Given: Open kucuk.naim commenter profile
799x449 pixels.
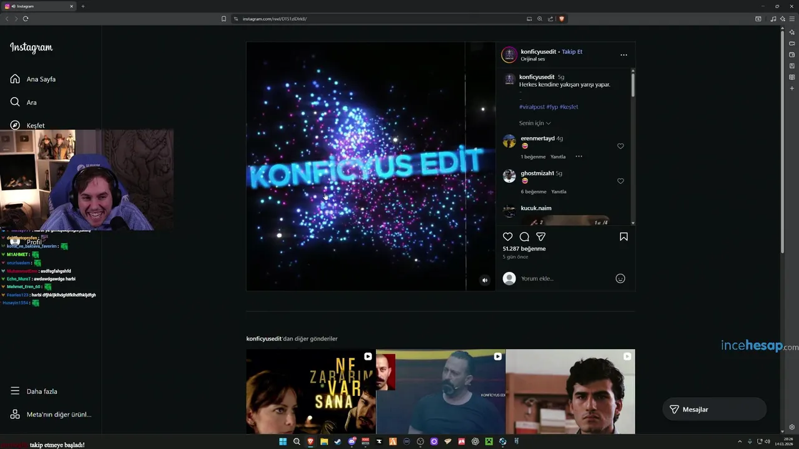Looking at the screenshot, I should [536, 208].
